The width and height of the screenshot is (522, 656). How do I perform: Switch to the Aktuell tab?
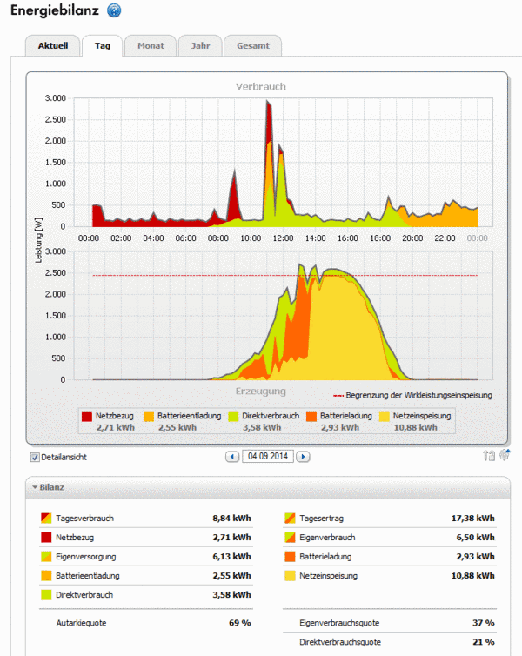click(x=52, y=45)
